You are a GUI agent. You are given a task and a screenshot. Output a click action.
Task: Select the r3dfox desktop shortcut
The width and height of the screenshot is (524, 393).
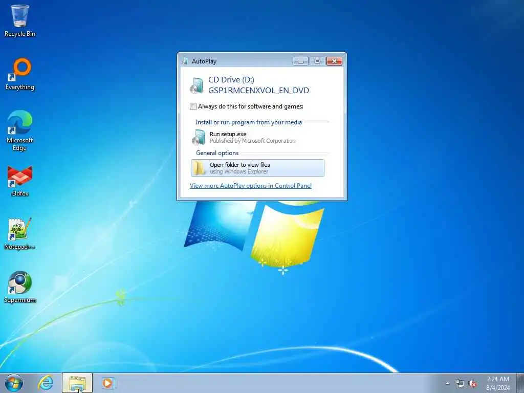(x=20, y=181)
